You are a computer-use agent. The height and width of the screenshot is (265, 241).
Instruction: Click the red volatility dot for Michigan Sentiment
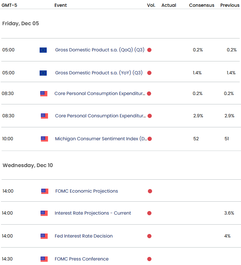pos(149,139)
